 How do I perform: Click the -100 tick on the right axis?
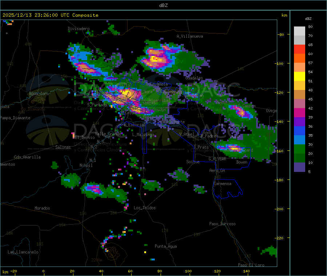click(279, 63)
